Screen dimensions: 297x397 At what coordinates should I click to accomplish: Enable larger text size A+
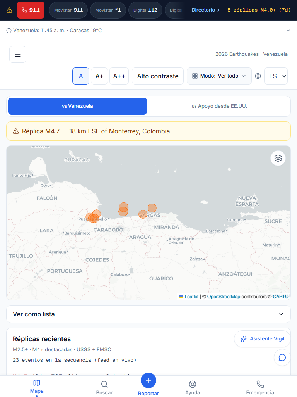pyautogui.click(x=99, y=76)
